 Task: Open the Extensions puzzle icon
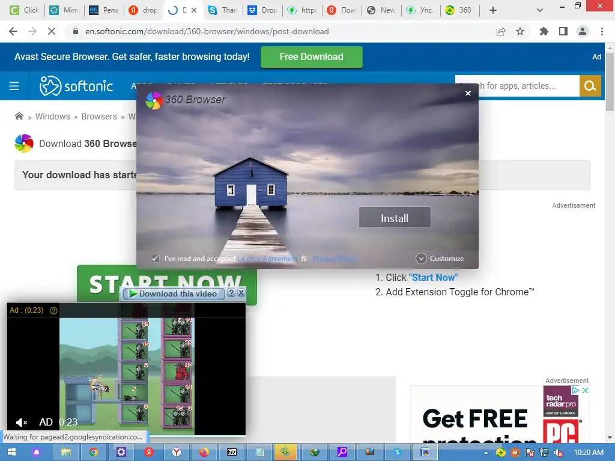coord(544,31)
